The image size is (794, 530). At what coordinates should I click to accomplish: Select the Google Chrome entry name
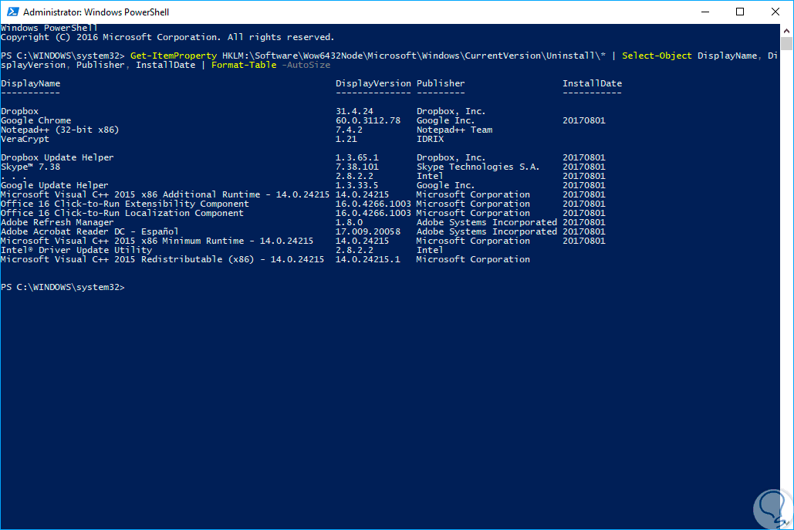[35, 120]
